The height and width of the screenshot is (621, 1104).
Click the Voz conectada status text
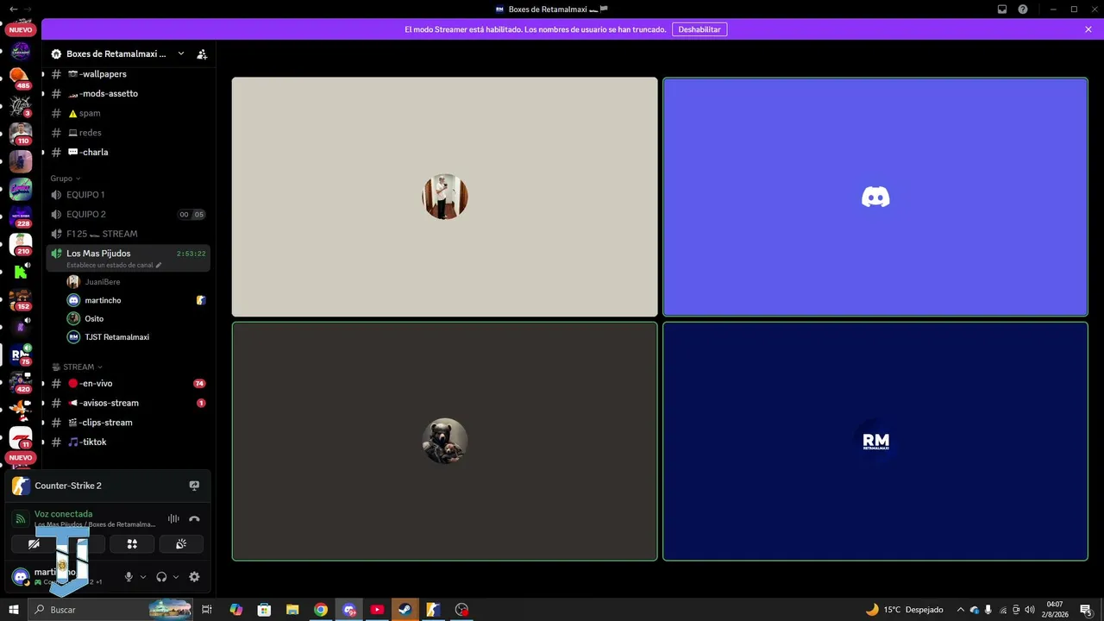(63, 514)
